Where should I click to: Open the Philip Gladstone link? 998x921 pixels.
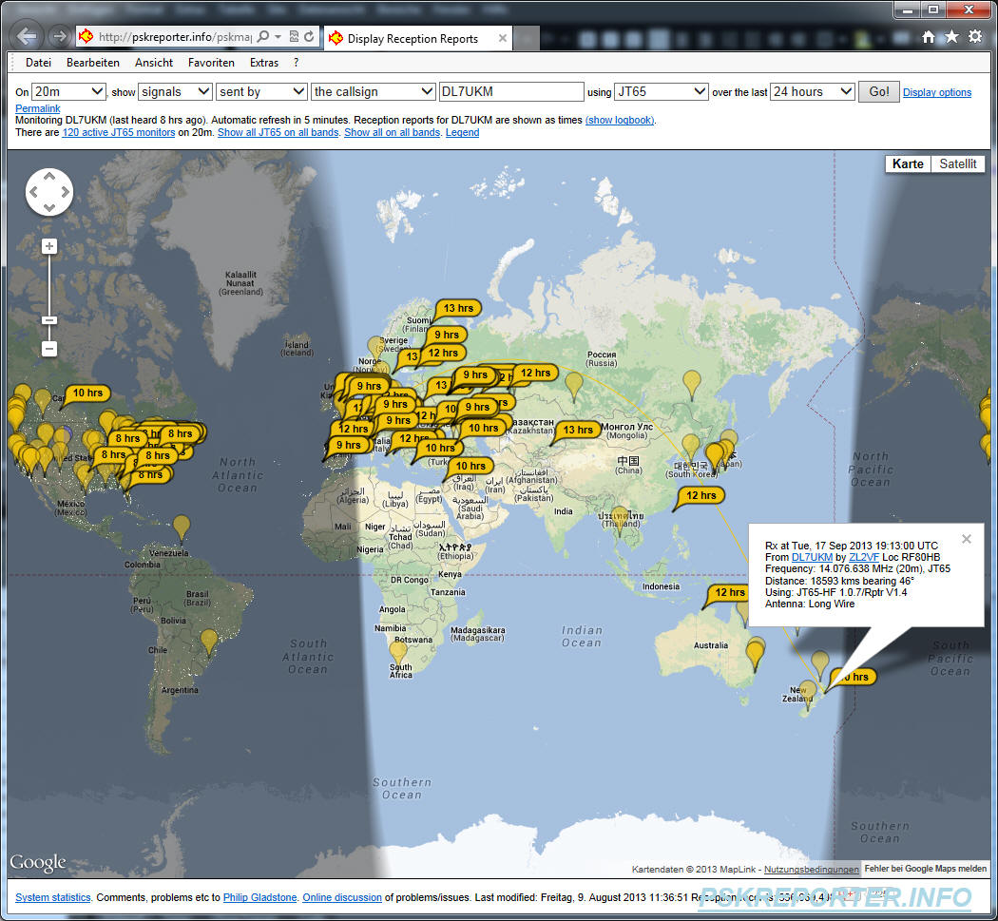pos(259,897)
